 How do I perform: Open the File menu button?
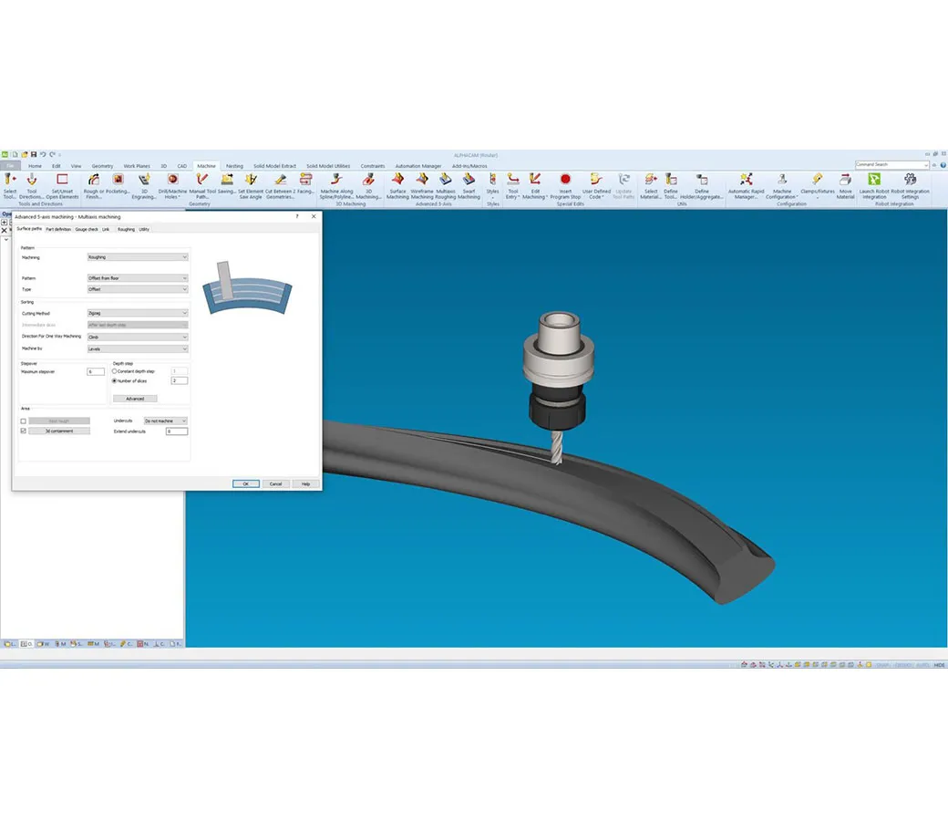click(x=10, y=166)
